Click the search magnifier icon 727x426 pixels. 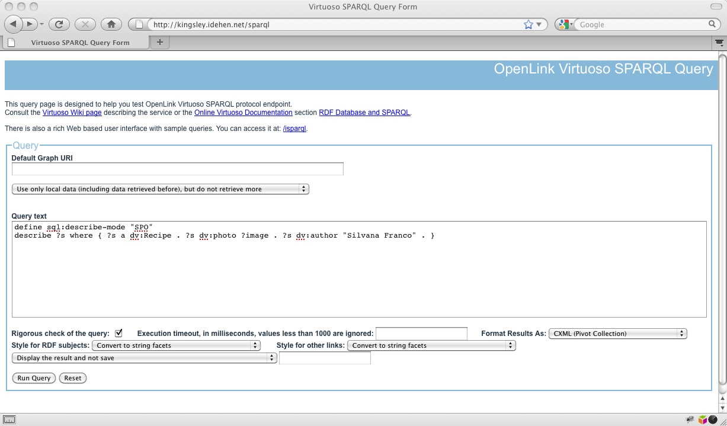712,24
